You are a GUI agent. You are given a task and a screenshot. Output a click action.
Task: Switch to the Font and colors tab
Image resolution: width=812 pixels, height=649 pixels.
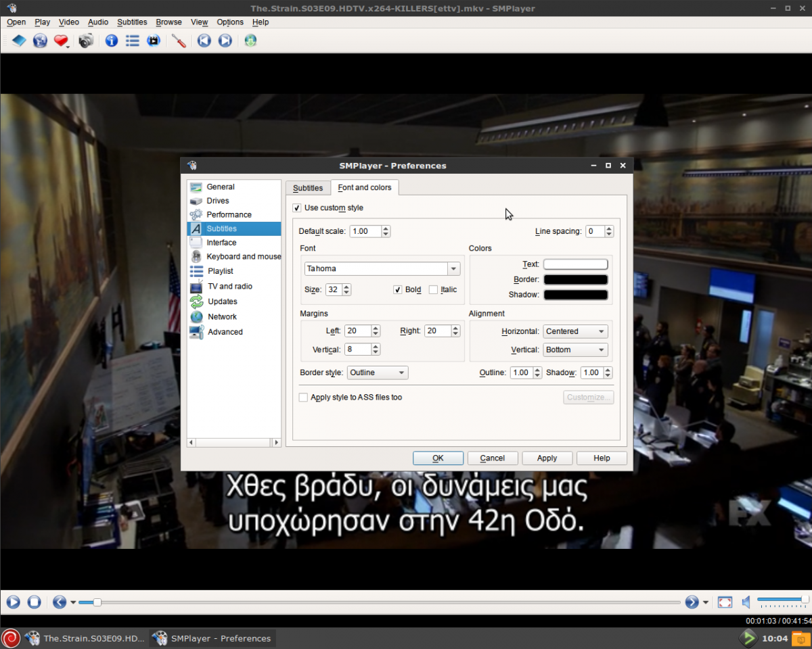point(365,187)
